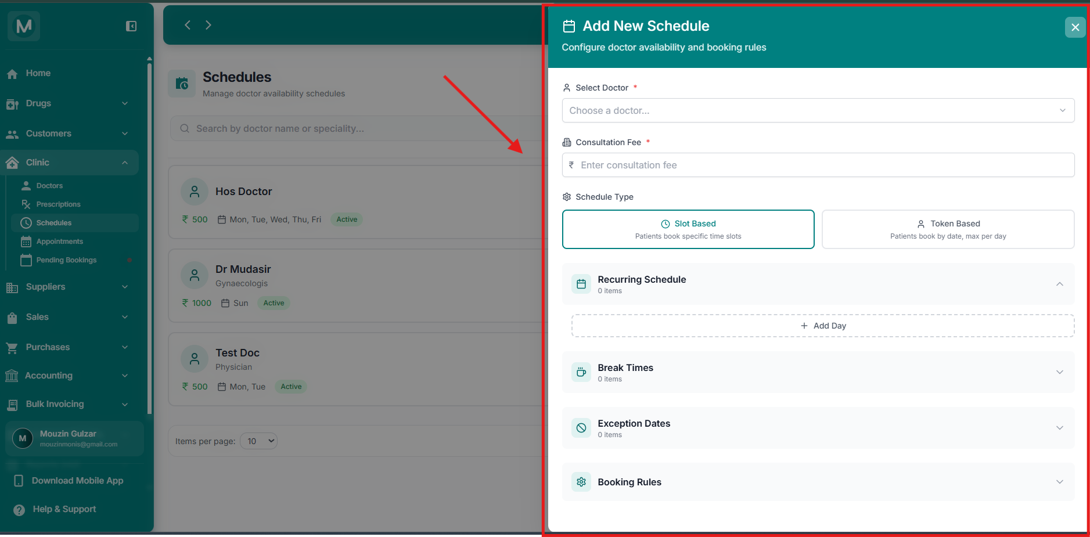Open the Appointments submenu item
This screenshot has width=1090, height=537.
click(74, 242)
